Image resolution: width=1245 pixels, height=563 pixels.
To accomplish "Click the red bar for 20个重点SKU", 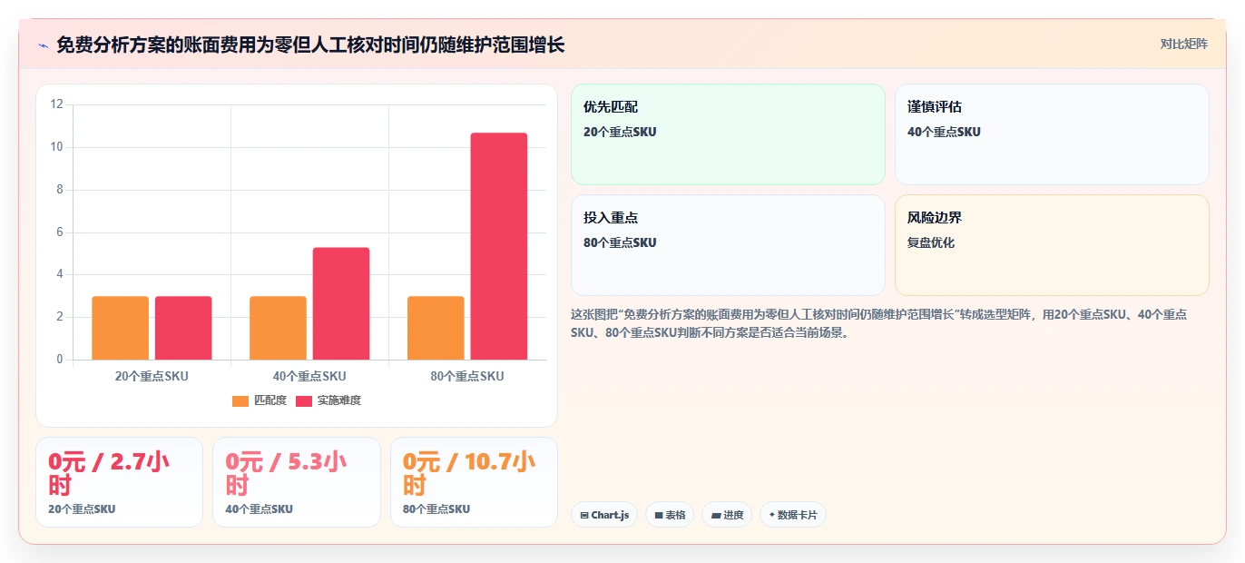I will [183, 328].
